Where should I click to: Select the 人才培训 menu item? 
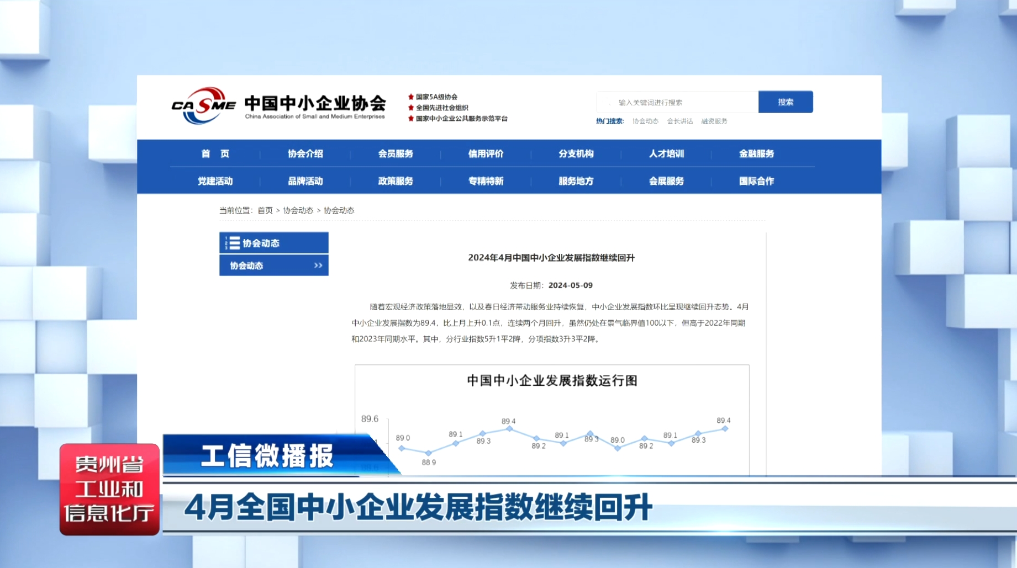666,153
